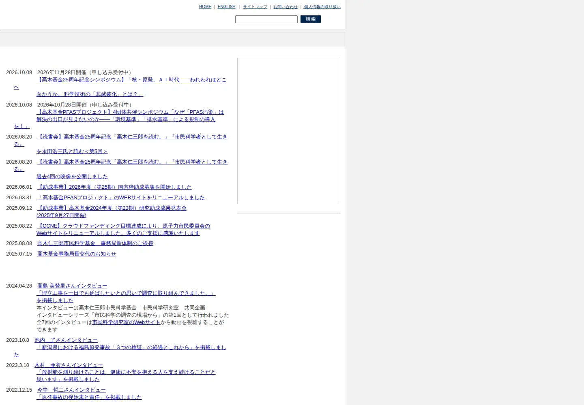
Task: Open 今中 哲二さんインタビュー link
Action: click(x=71, y=390)
